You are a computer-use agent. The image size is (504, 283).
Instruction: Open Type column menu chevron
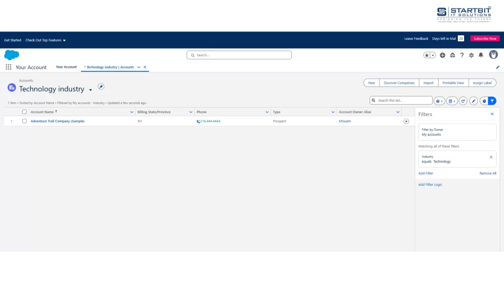(333, 112)
